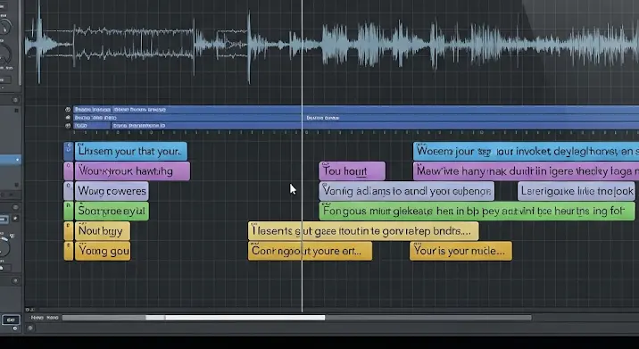639x349 pixels.
Task: Select the 'Conr ngout youre ert...' orange clip
Action: pos(310,251)
